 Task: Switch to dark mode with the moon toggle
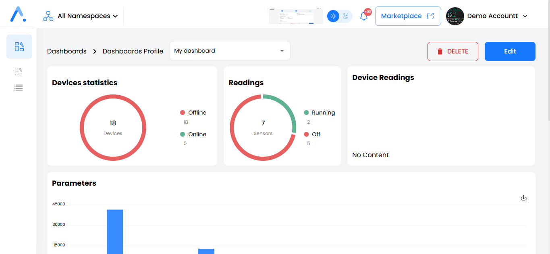(345, 16)
